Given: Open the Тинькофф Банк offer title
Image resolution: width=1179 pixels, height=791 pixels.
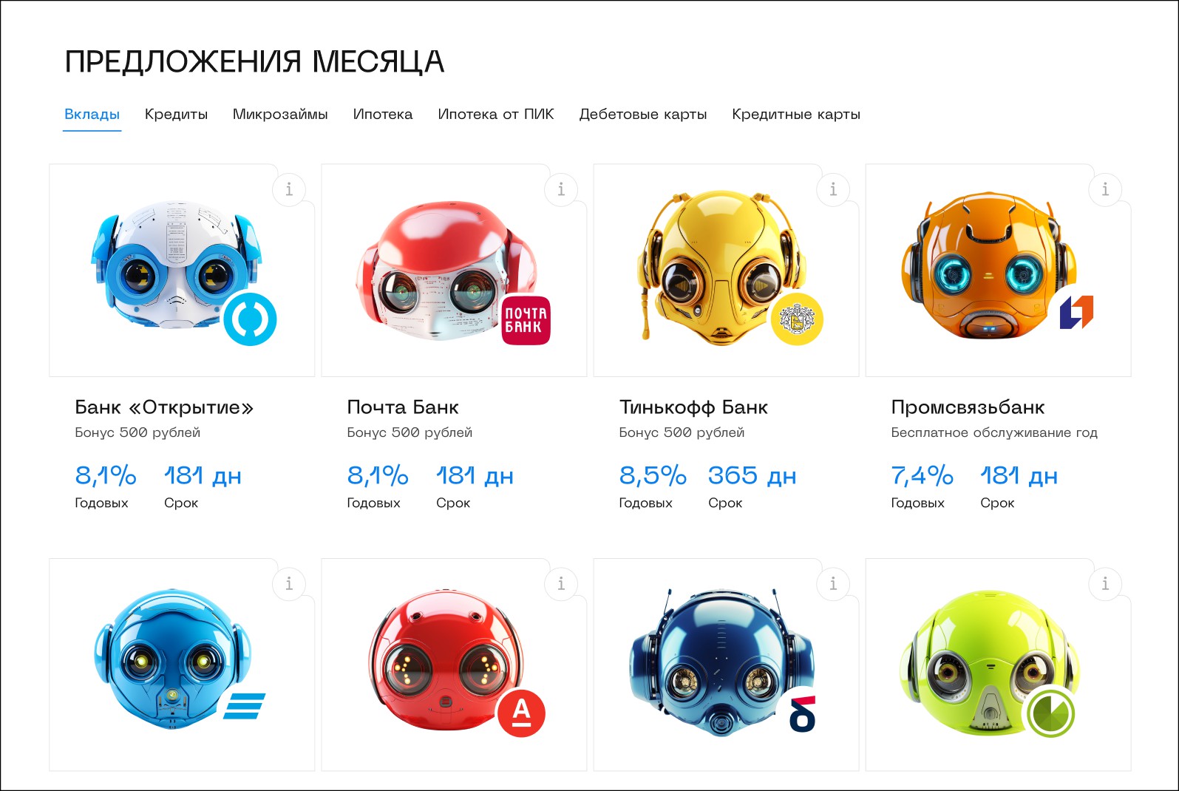Looking at the screenshot, I should pyautogui.click(x=693, y=407).
